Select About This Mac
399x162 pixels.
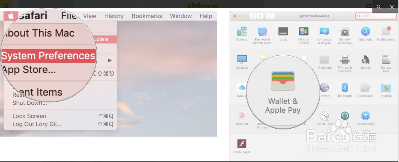(38, 33)
